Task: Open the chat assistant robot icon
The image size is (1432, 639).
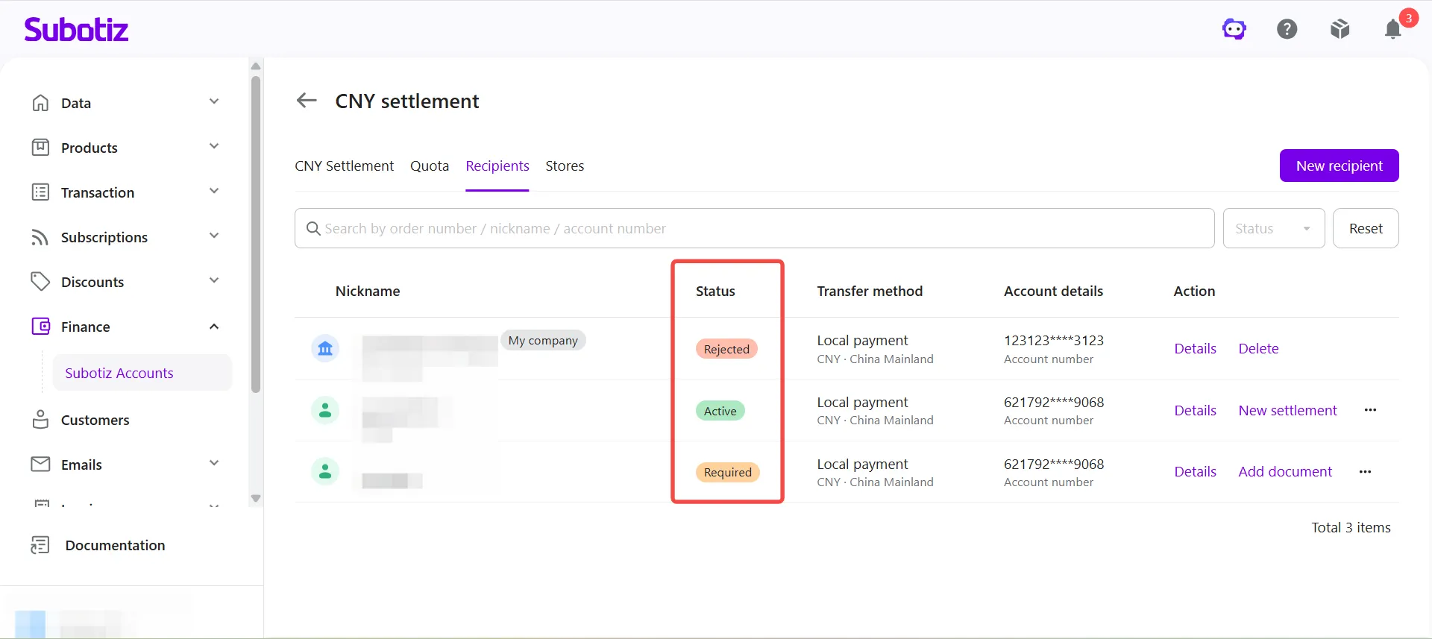Action: pos(1234,29)
